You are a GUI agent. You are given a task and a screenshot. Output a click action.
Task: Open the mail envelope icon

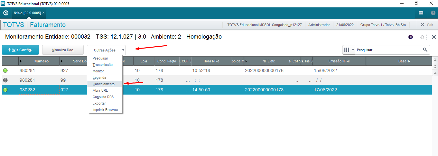[421, 13]
